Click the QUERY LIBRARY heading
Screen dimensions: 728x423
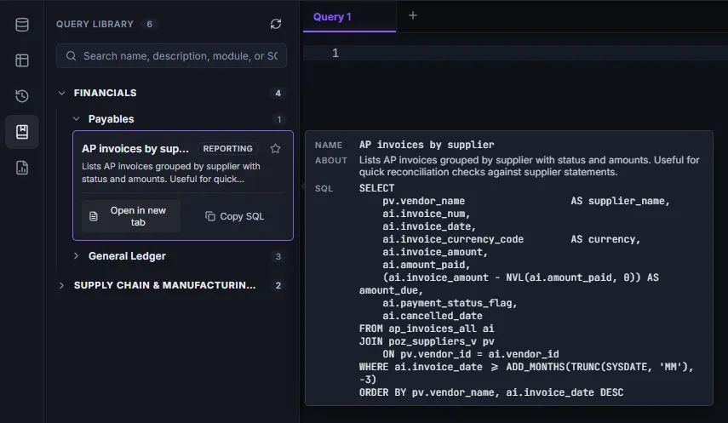click(95, 24)
